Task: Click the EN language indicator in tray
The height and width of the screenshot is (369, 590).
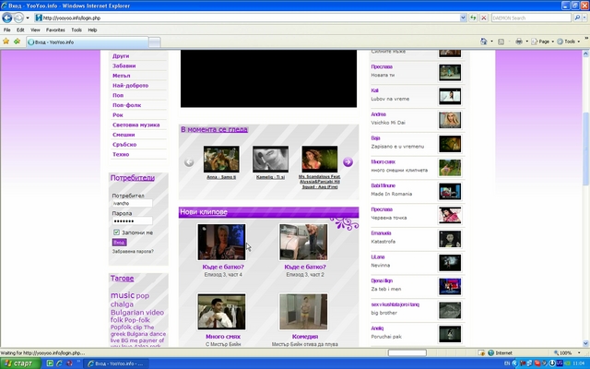Action: tap(507, 363)
